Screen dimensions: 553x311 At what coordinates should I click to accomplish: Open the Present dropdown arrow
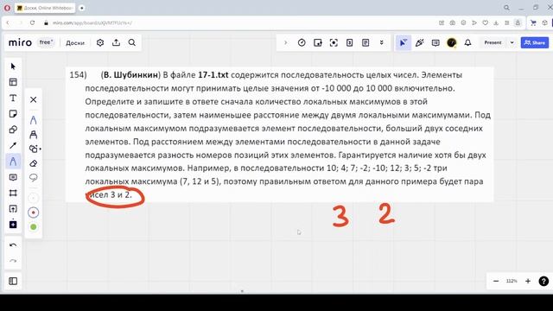pyautogui.click(x=512, y=42)
